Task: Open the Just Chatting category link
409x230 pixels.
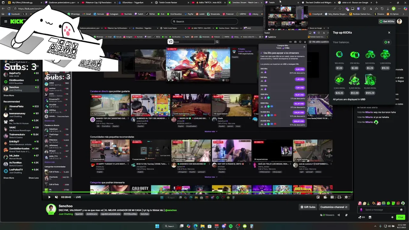Action: coord(66,214)
